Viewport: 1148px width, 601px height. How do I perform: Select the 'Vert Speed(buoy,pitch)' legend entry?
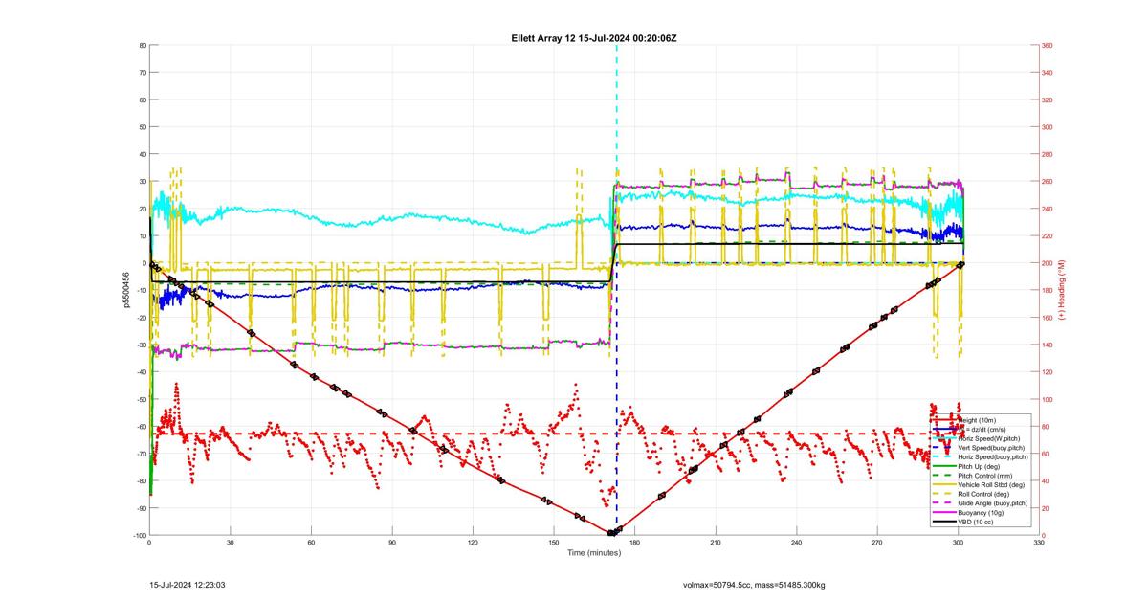pyautogui.click(x=991, y=448)
